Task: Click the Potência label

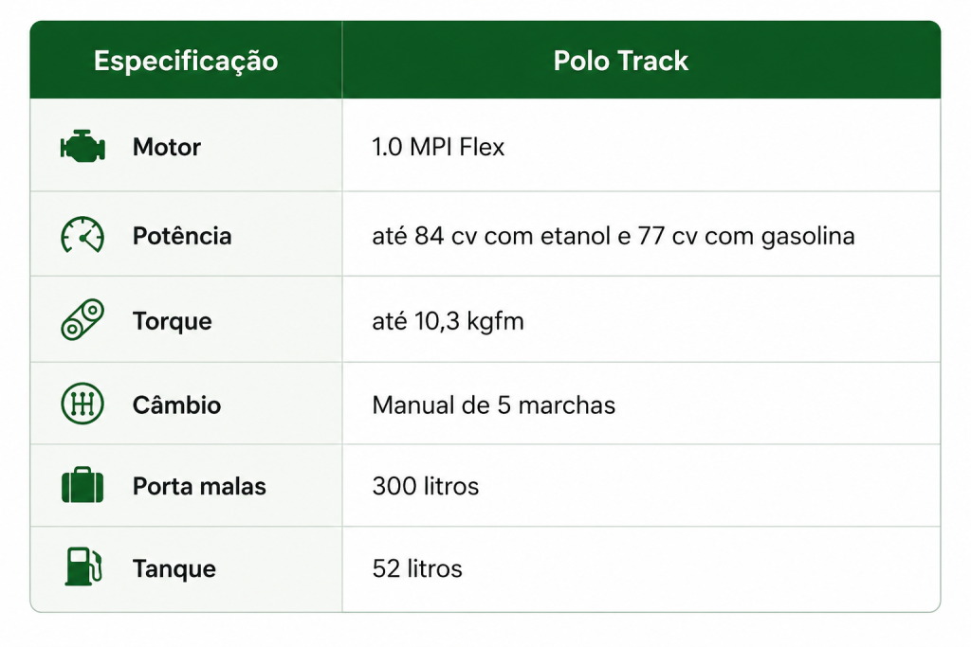Action: 182,236
